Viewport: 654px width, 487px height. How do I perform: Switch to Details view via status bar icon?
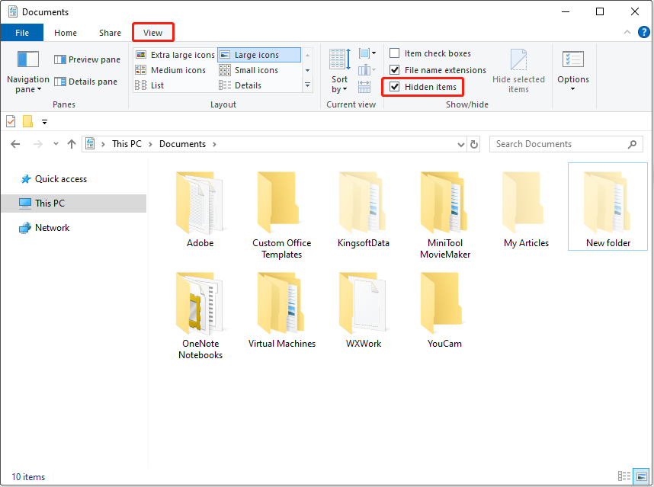624,476
